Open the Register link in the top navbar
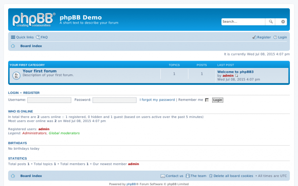The width and height of the screenshot is (298, 186). [262, 37]
